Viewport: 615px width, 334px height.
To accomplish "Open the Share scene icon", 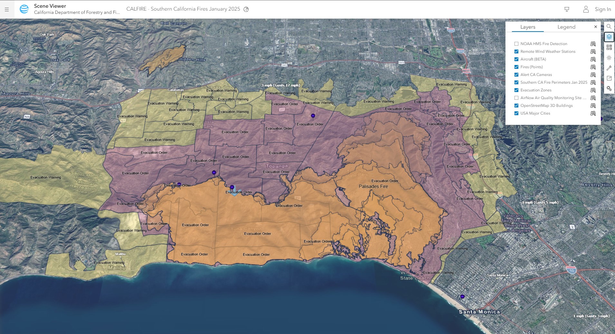I will [609, 78].
